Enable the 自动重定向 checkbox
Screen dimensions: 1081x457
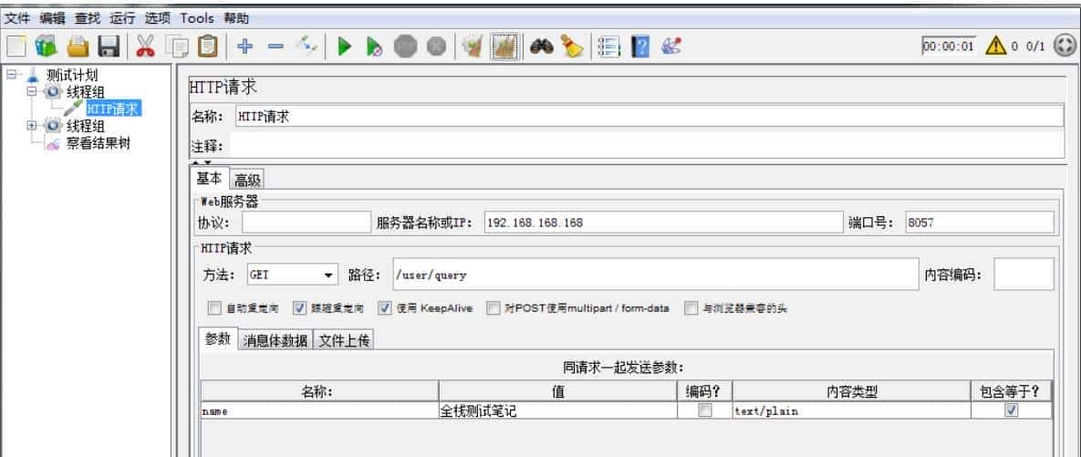coord(214,308)
